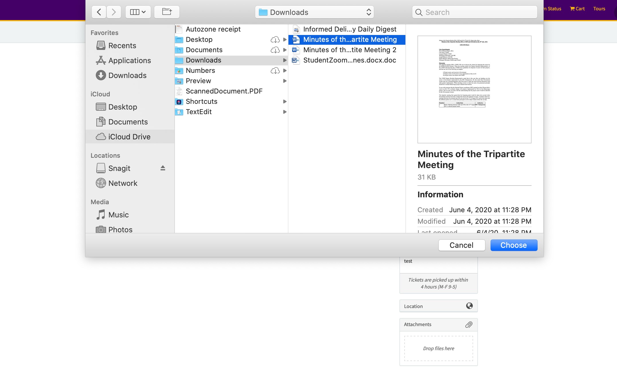Screen dimensions: 617x382
Task: Expand the Shortcuts folder arrow
Action: click(x=285, y=102)
